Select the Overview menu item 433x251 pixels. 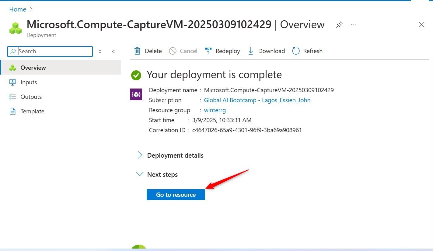point(61,67)
